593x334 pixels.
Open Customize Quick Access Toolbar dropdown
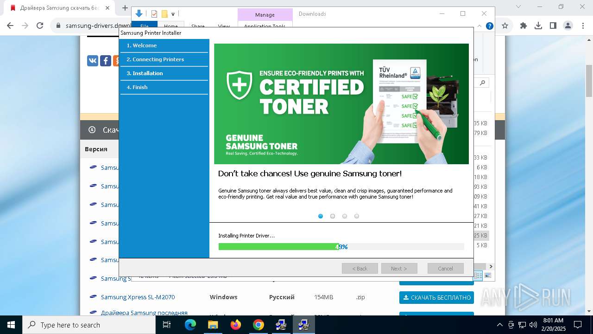(x=173, y=14)
